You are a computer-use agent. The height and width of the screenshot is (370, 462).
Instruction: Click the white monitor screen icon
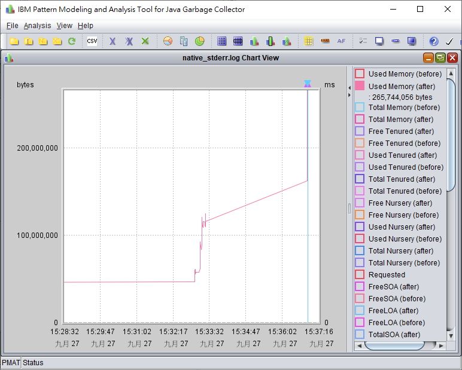(x=379, y=41)
